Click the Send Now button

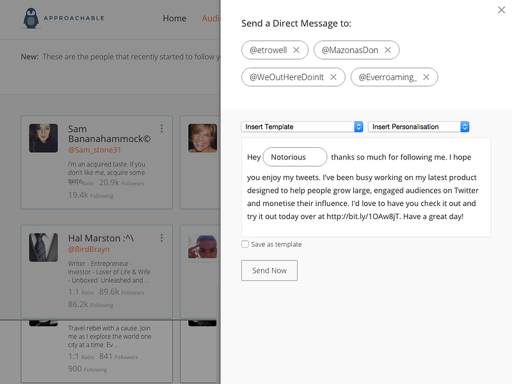[269, 270]
